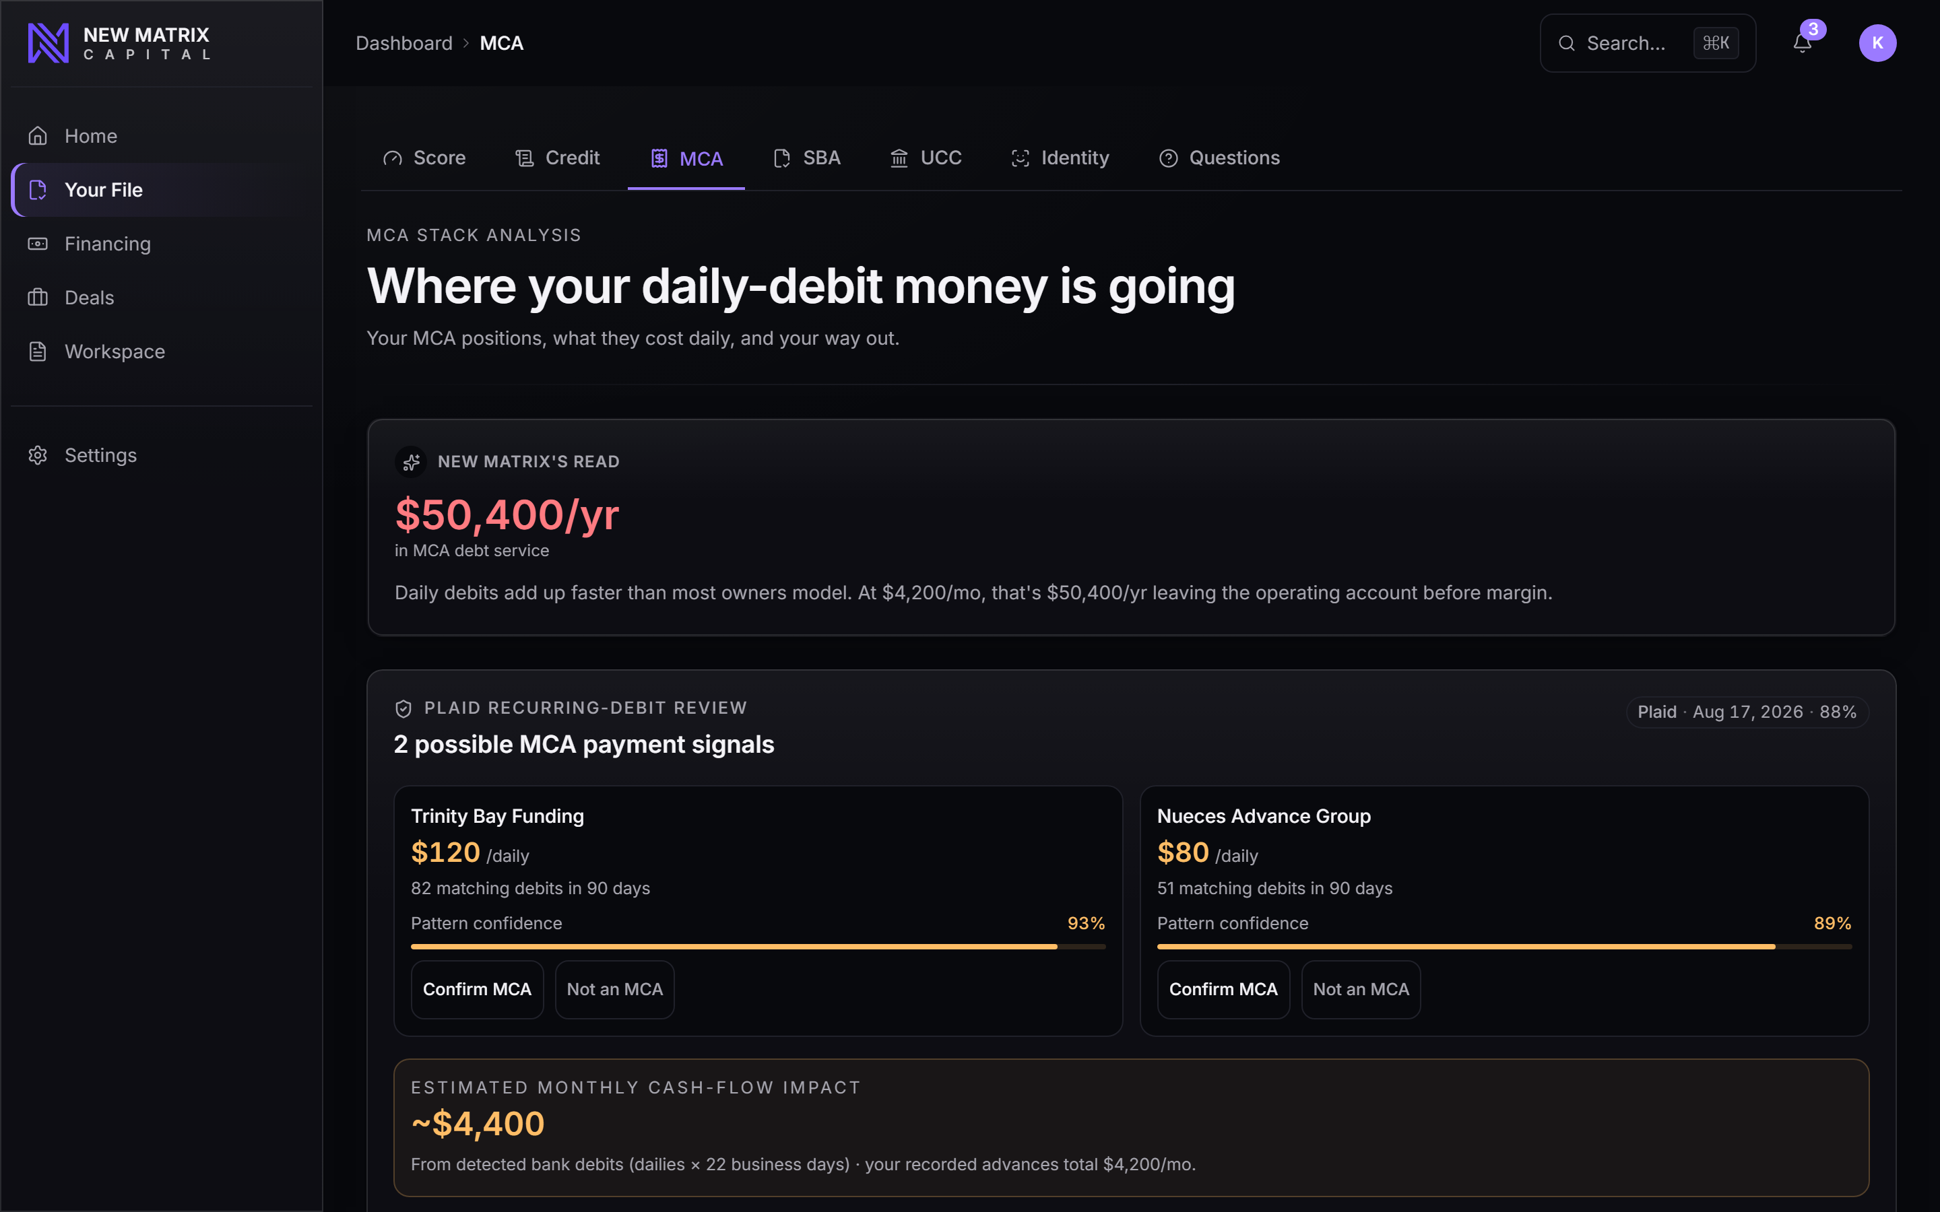This screenshot has width=1940, height=1212.
Task: Click the sparkle icon beside New Matrix's Read
Action: pyautogui.click(x=412, y=462)
